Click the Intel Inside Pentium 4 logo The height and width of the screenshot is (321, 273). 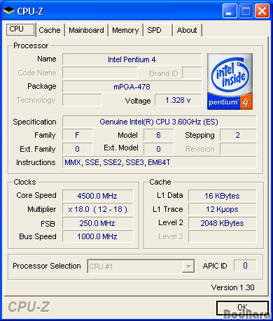tap(230, 81)
